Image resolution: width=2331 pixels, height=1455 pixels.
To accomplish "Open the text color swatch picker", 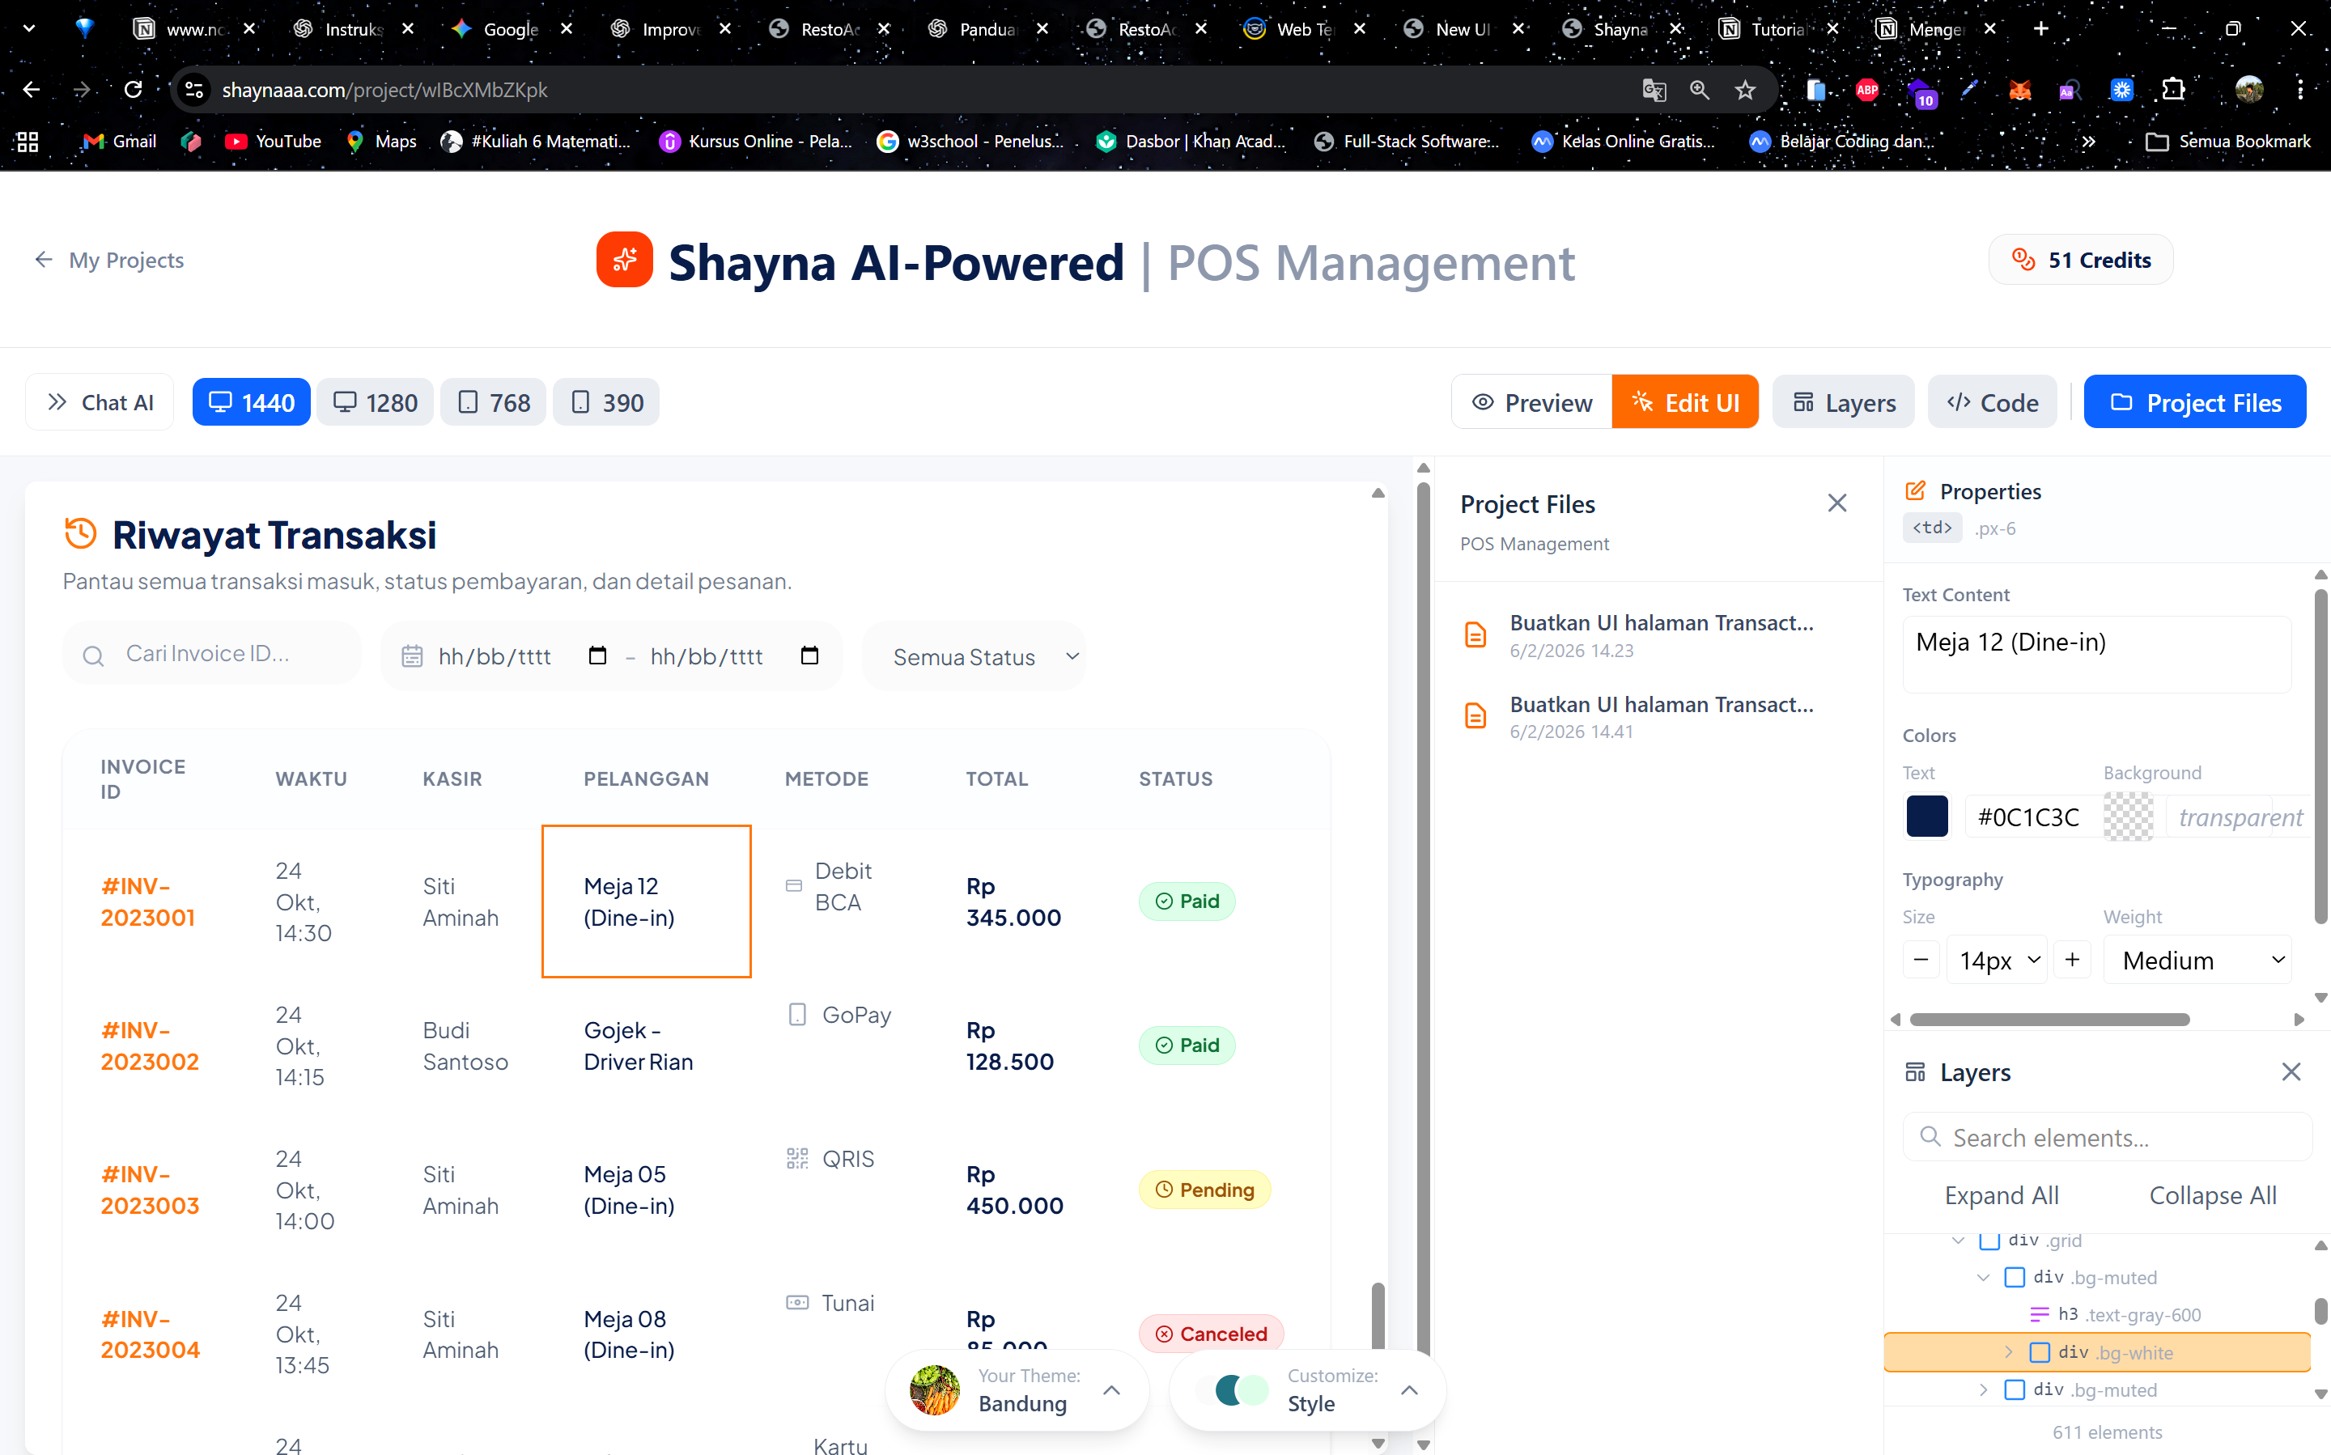I will pos(1927,816).
